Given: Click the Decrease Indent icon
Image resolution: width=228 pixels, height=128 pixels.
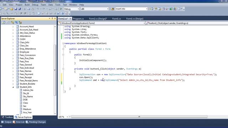Looking at the screenshot, I should click(21, 14).
